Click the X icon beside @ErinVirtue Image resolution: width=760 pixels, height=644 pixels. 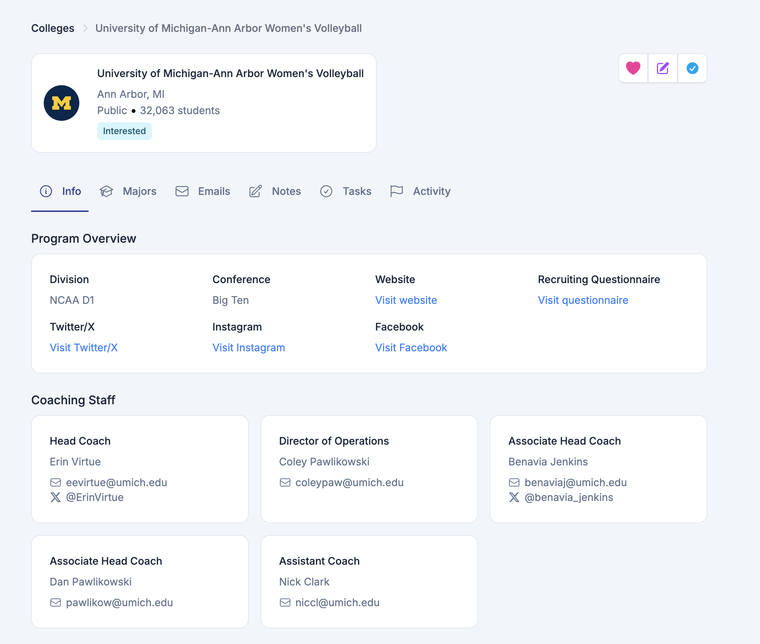click(56, 497)
